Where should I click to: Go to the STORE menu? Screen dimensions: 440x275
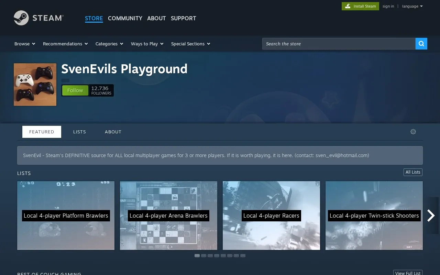[x=94, y=18]
